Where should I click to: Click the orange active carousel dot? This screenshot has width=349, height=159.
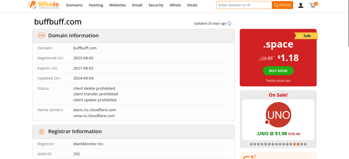(298, 144)
